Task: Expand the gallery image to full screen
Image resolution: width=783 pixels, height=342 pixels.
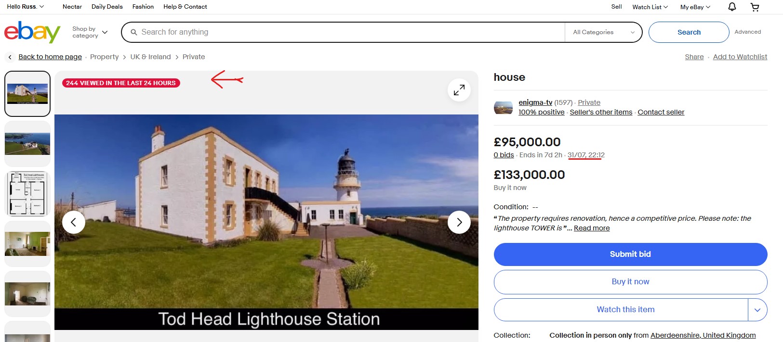Action: 459,90
